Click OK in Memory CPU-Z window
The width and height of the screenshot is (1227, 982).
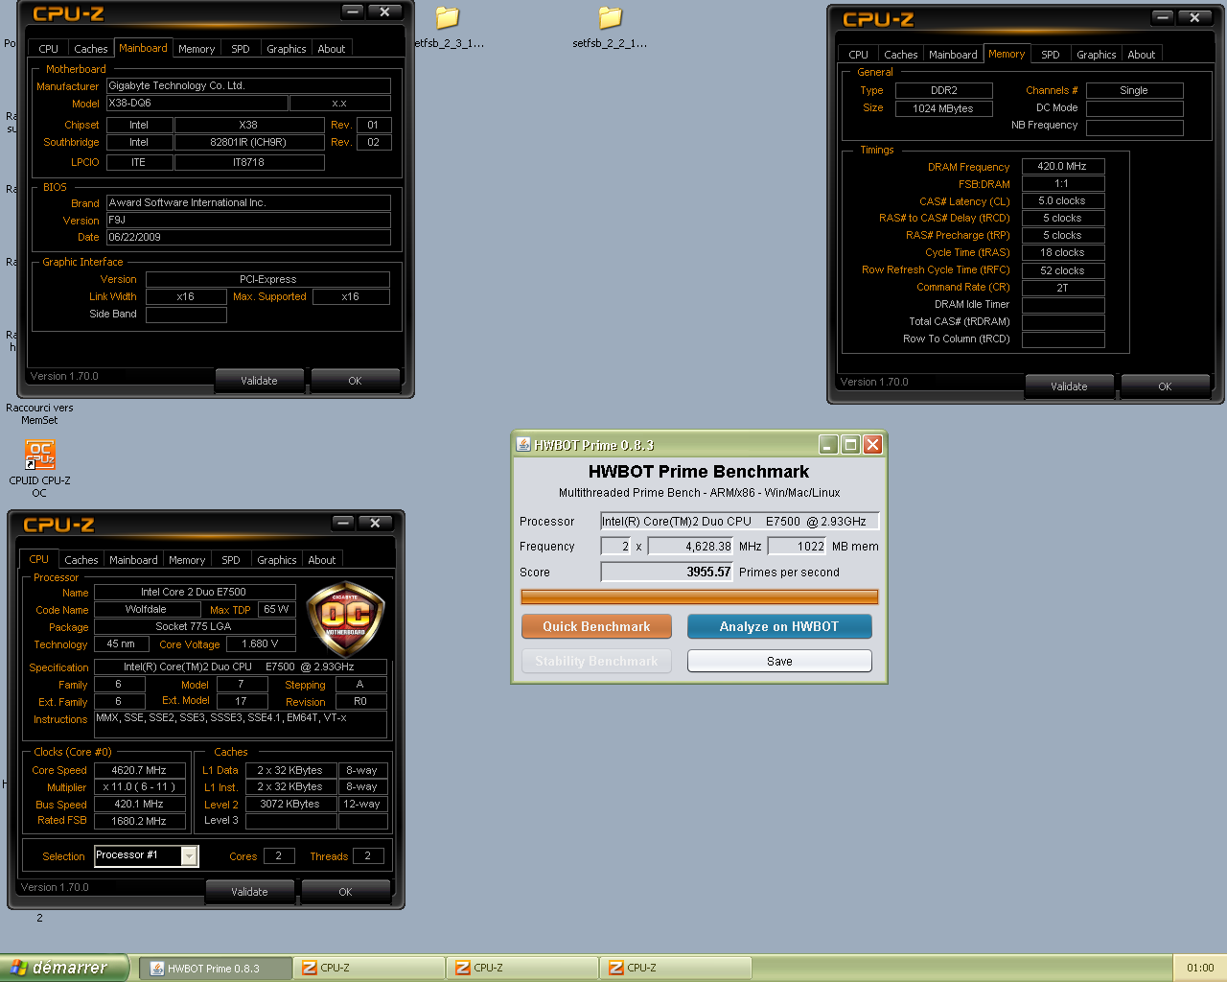pos(1165,386)
